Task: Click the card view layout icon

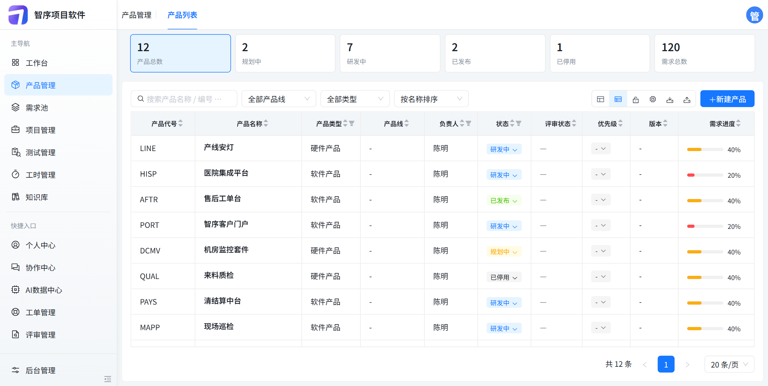Action: [x=601, y=99]
